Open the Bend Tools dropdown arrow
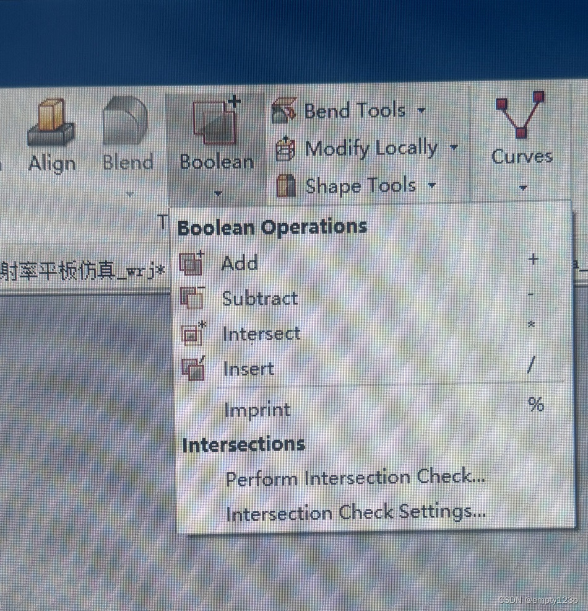This screenshot has width=588, height=611. point(421,110)
